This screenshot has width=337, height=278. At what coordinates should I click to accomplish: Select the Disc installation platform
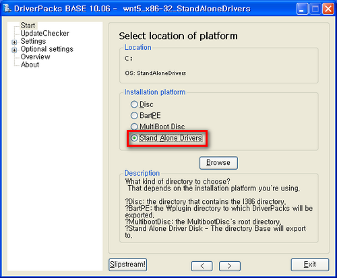click(142, 104)
